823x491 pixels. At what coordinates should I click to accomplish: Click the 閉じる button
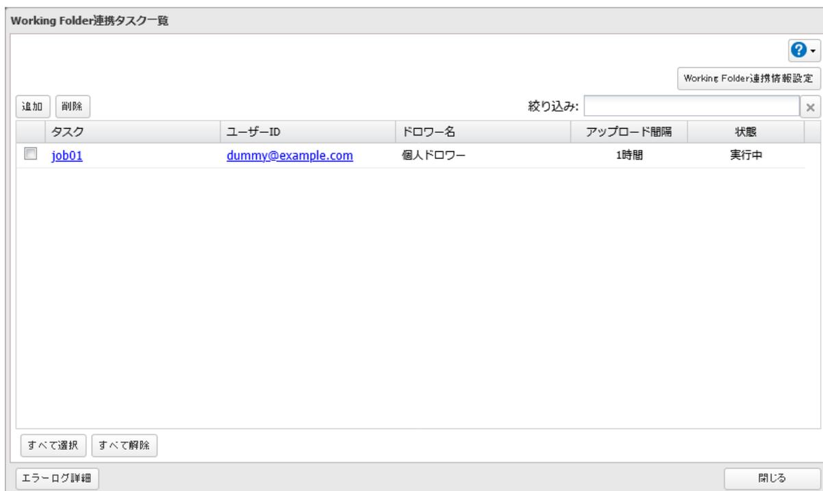[772, 477]
